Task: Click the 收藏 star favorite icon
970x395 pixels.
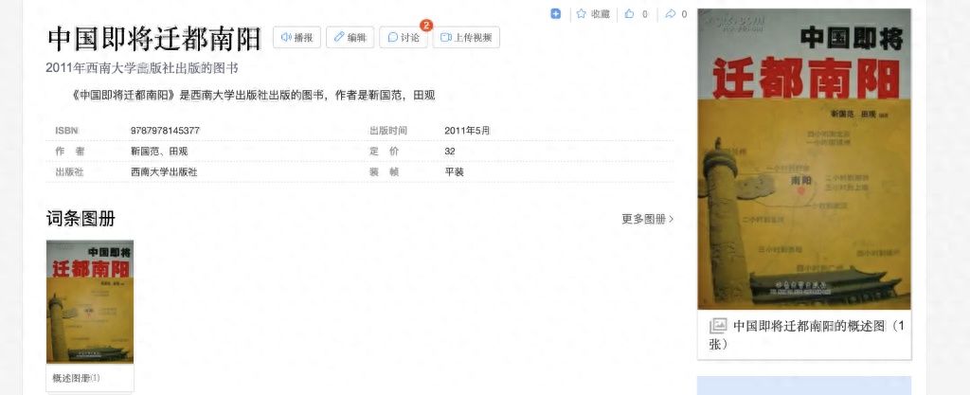Action: point(581,13)
